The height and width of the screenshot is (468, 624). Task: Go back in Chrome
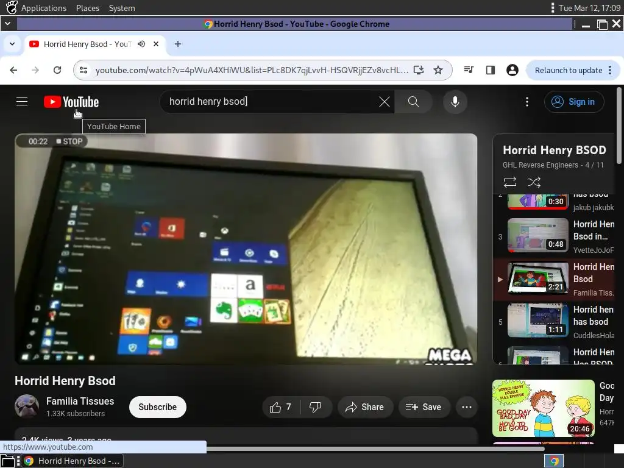click(x=13, y=70)
